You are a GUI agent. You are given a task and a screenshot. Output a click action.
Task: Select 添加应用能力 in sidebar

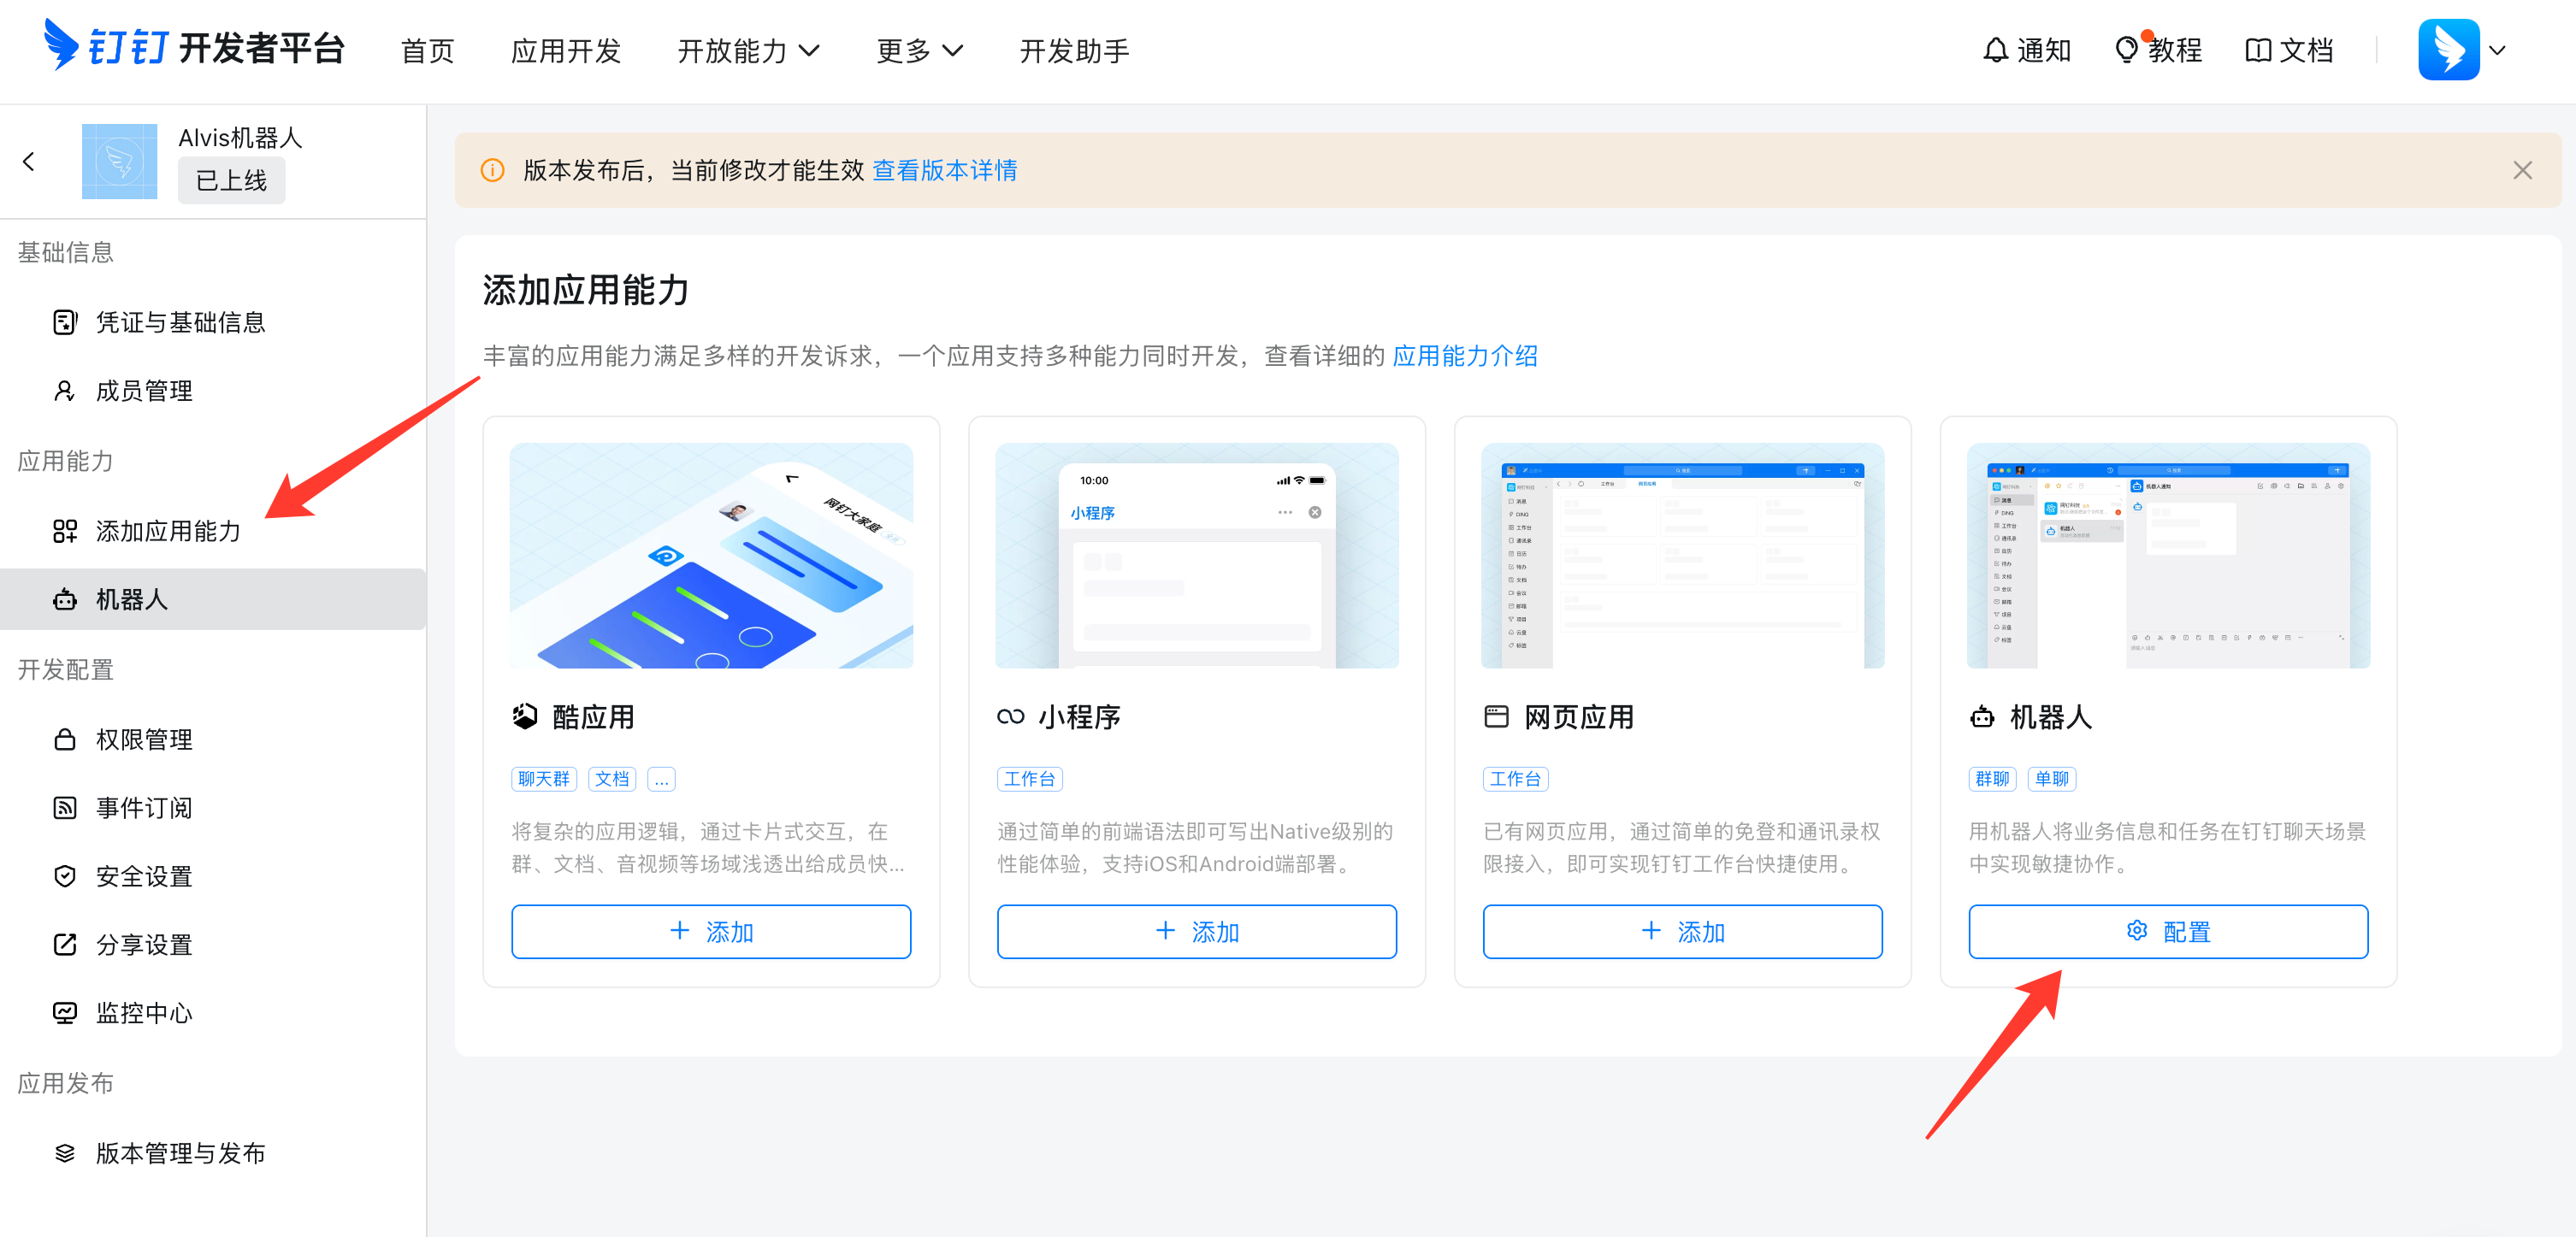click(213, 531)
